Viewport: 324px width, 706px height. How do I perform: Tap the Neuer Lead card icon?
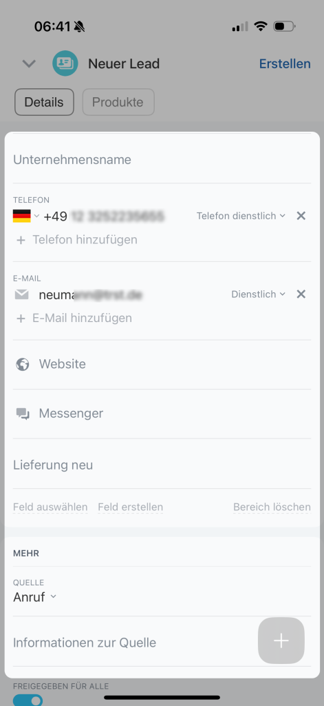pos(65,63)
